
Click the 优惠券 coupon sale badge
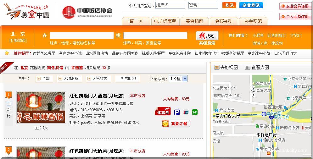pyautogui.click(x=163, y=112)
